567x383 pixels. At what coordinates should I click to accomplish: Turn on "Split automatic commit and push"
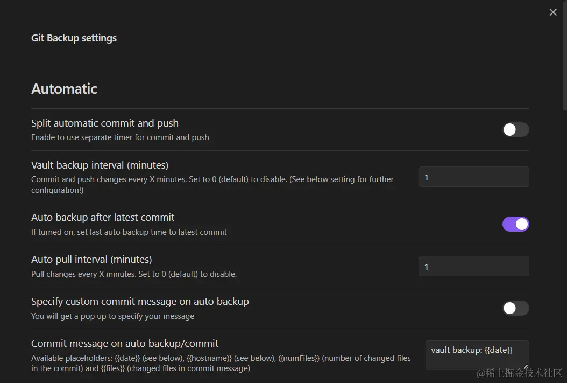515,129
